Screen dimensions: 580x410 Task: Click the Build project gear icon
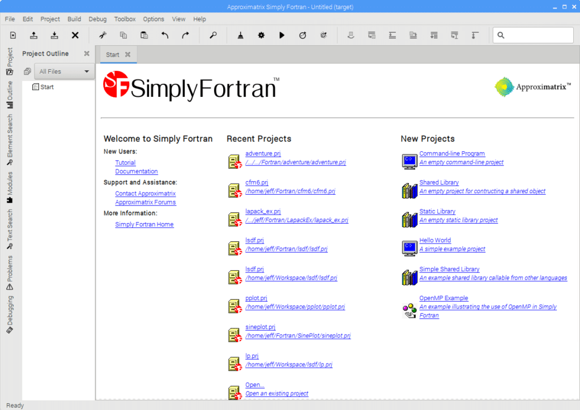261,35
